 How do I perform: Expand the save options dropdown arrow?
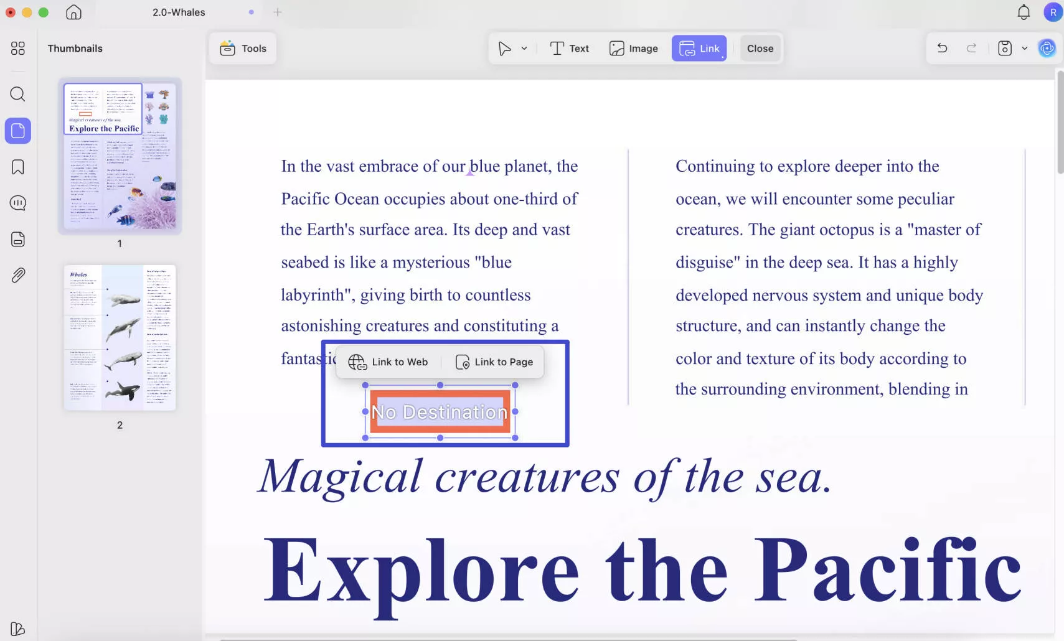[1025, 48]
